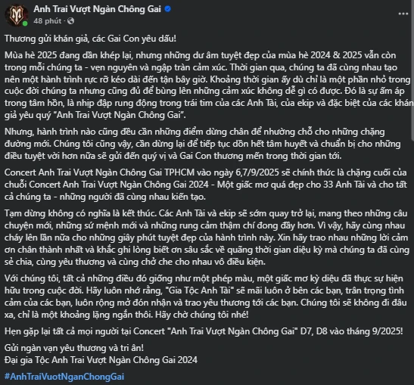The width and height of the screenshot is (414, 385).
Task: Click paragraph about Concert TPHCM 6,7/9/2025
Action: pyautogui.click(x=206, y=185)
